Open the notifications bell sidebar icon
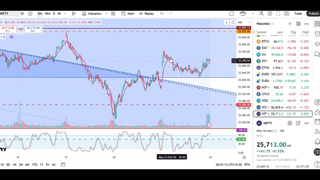 coord(317,141)
